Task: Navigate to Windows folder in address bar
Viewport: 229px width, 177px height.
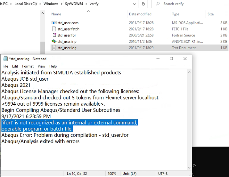Action: [51, 4]
